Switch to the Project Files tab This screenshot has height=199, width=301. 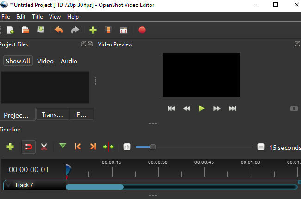click(x=17, y=115)
